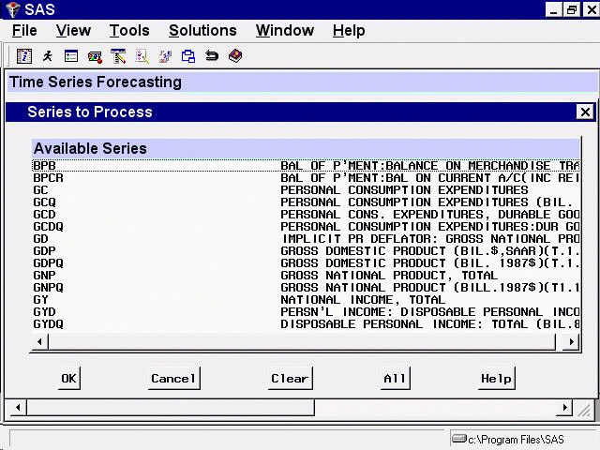This screenshot has width=600, height=450.
Task: Click the Clear button
Action: (x=290, y=378)
